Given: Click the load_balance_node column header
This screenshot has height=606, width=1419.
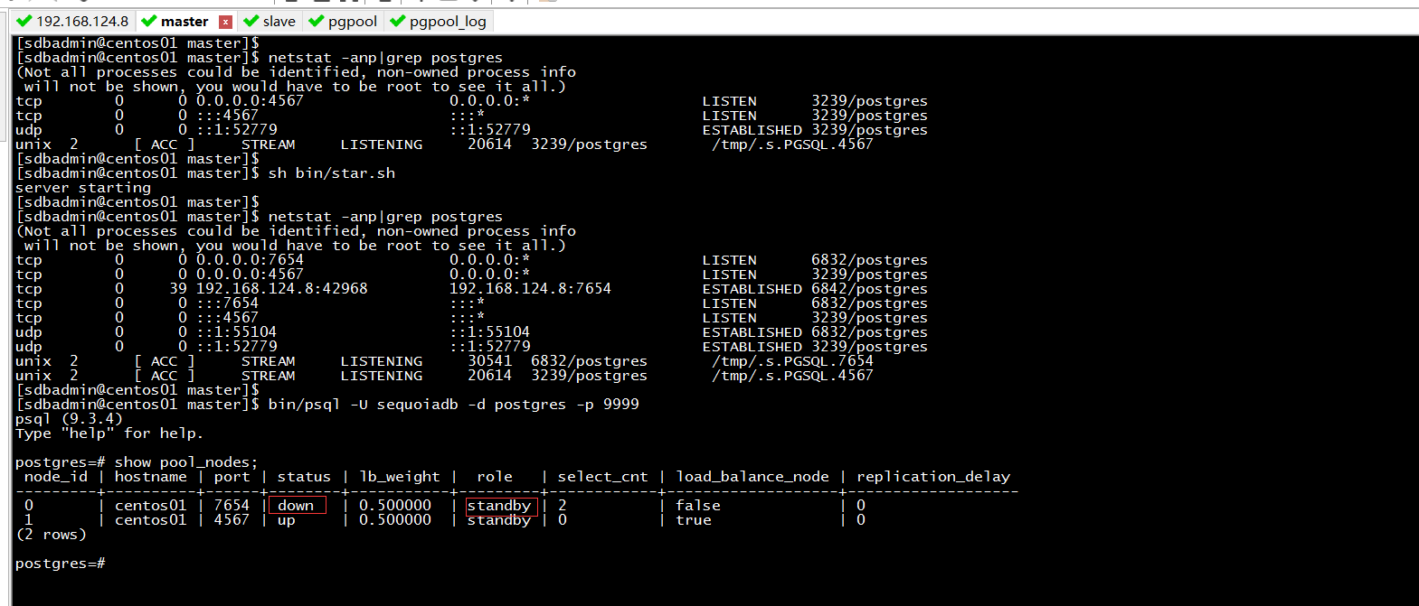Looking at the screenshot, I should (752, 477).
